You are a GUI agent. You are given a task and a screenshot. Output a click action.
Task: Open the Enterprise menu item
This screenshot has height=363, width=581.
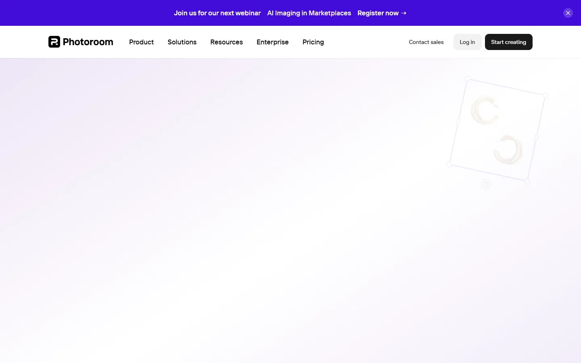[272, 42]
